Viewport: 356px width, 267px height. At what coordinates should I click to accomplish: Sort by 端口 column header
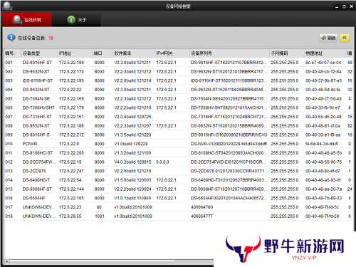click(x=103, y=53)
